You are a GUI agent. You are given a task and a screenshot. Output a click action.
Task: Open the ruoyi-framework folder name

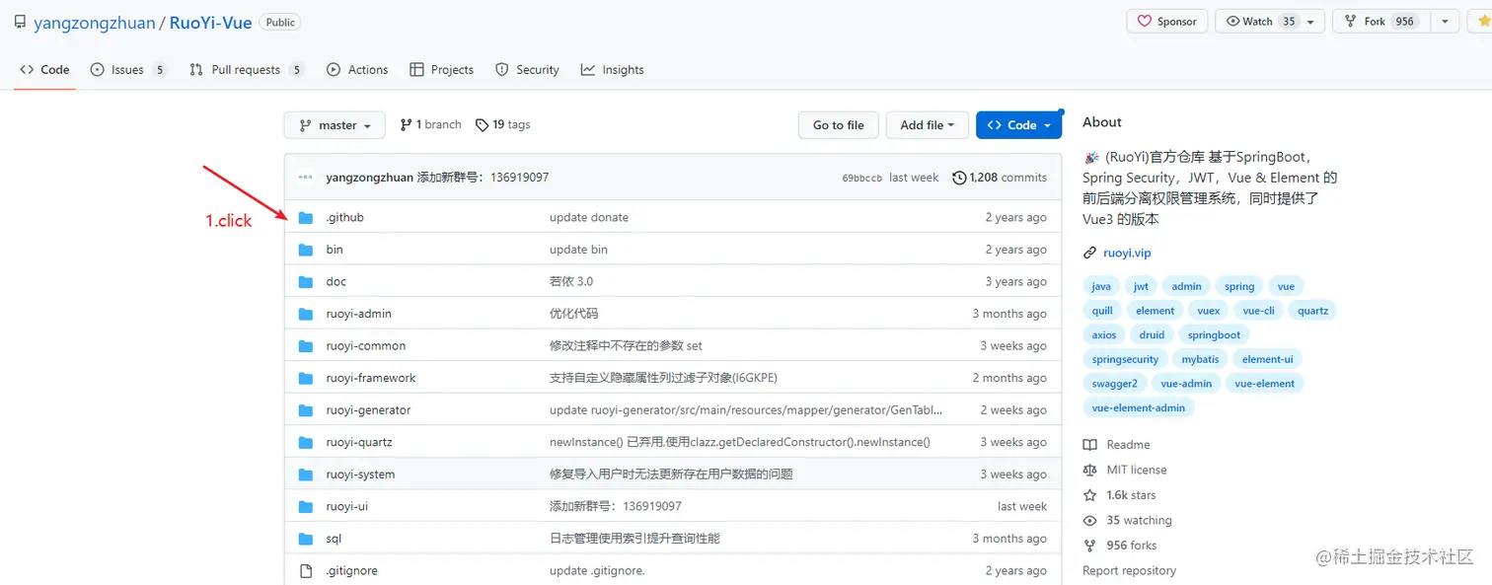pos(371,378)
